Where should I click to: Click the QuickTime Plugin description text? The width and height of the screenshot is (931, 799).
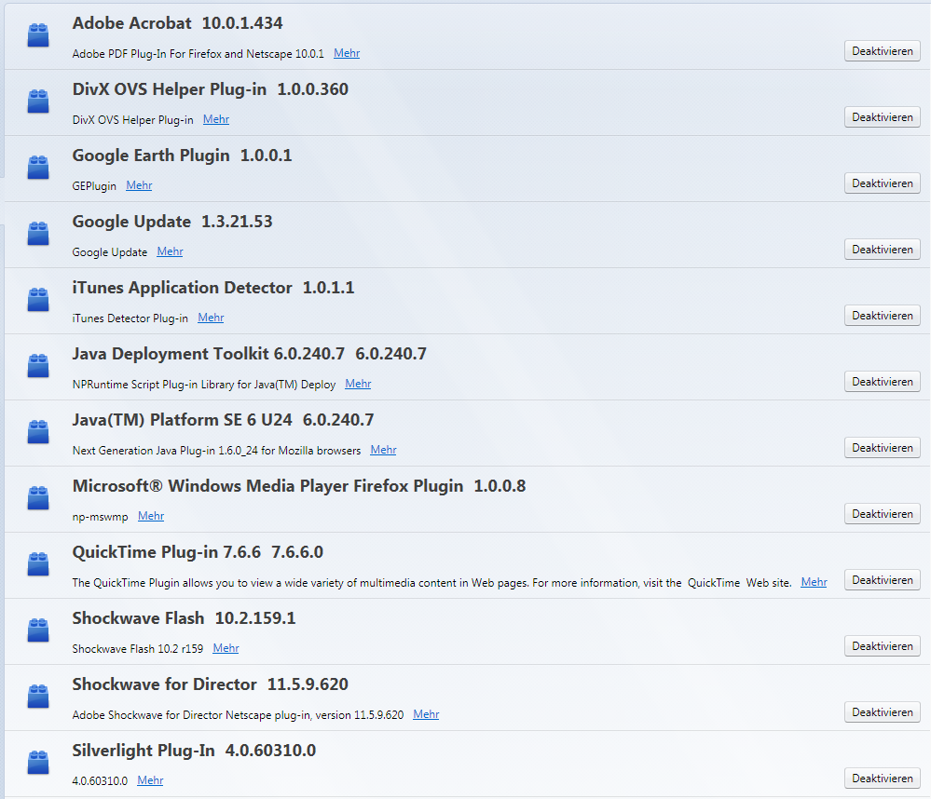432,583
